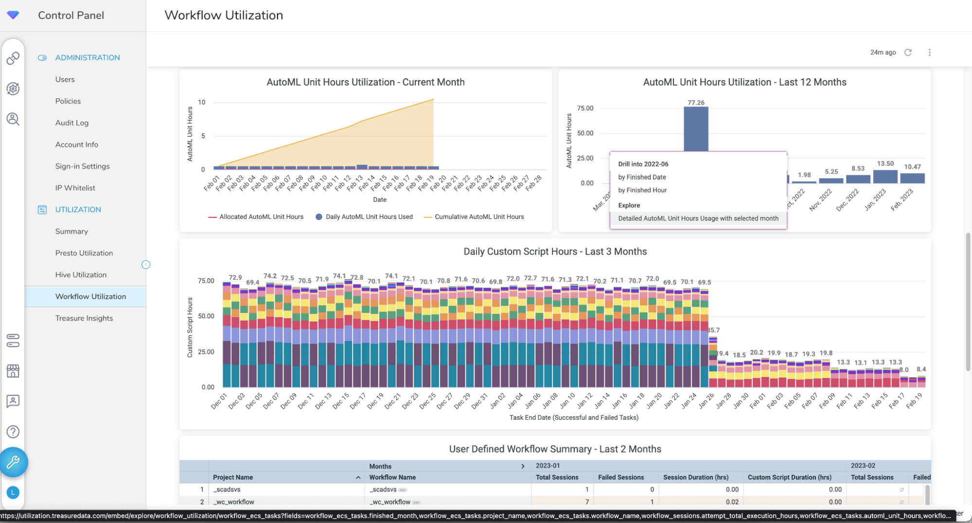The width and height of the screenshot is (972, 523).
Task: Open the question mark help icon
Action: pyautogui.click(x=13, y=432)
